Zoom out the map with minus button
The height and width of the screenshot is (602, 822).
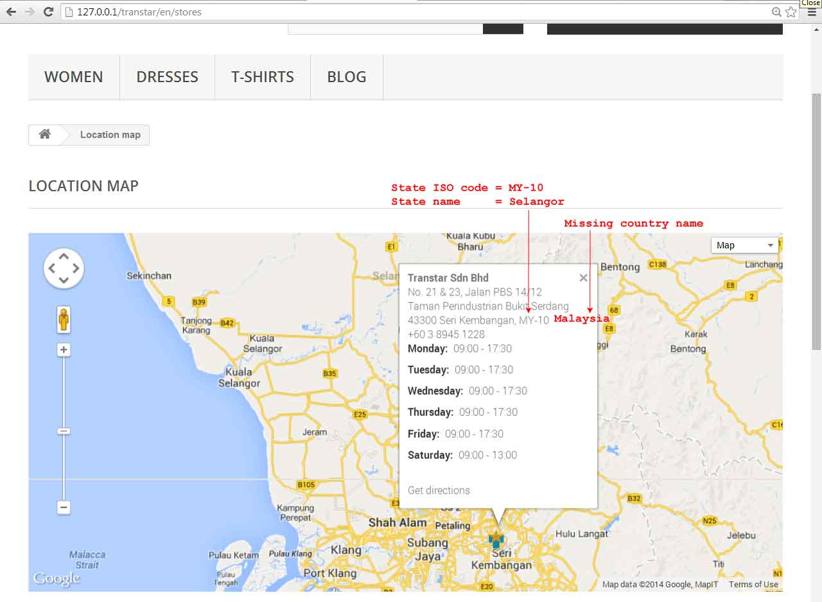pos(64,508)
